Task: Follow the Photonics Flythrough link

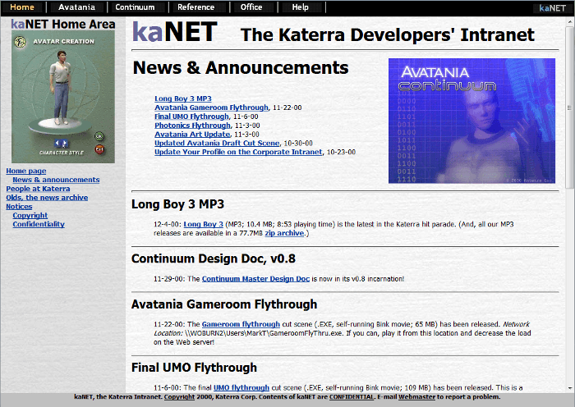Action: click(192, 126)
